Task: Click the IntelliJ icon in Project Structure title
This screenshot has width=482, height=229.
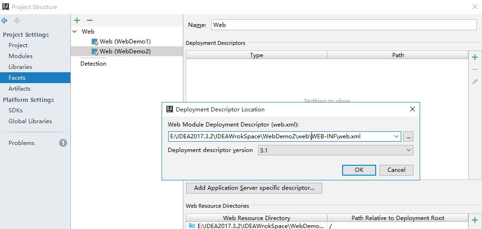Action: 5,7
